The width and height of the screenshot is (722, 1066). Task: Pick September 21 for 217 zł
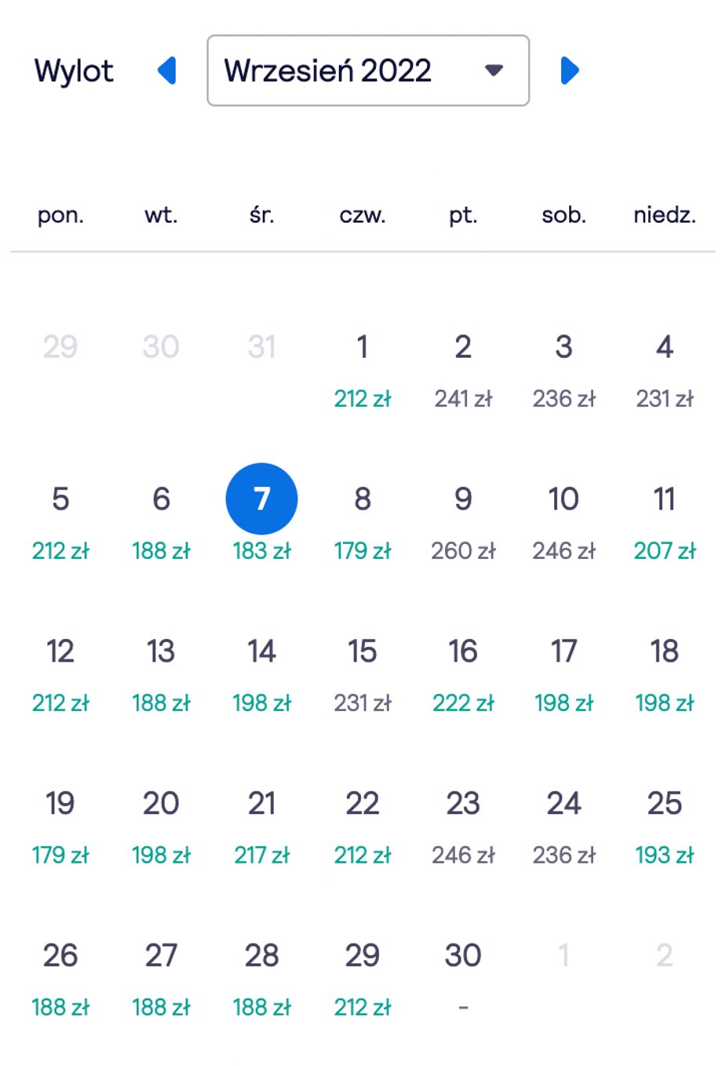tap(261, 827)
